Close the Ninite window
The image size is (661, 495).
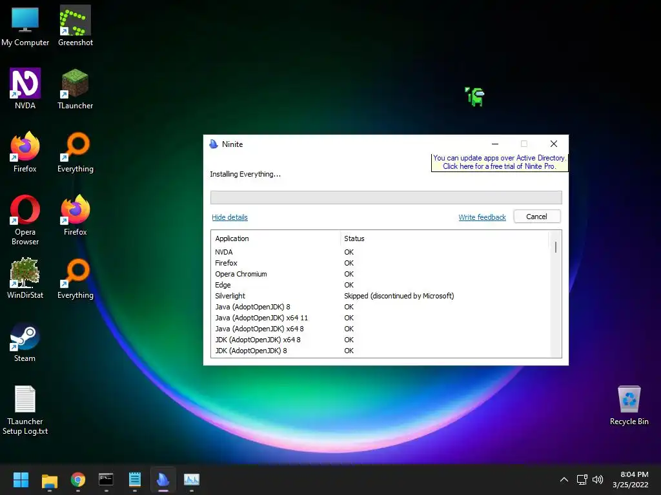554,144
